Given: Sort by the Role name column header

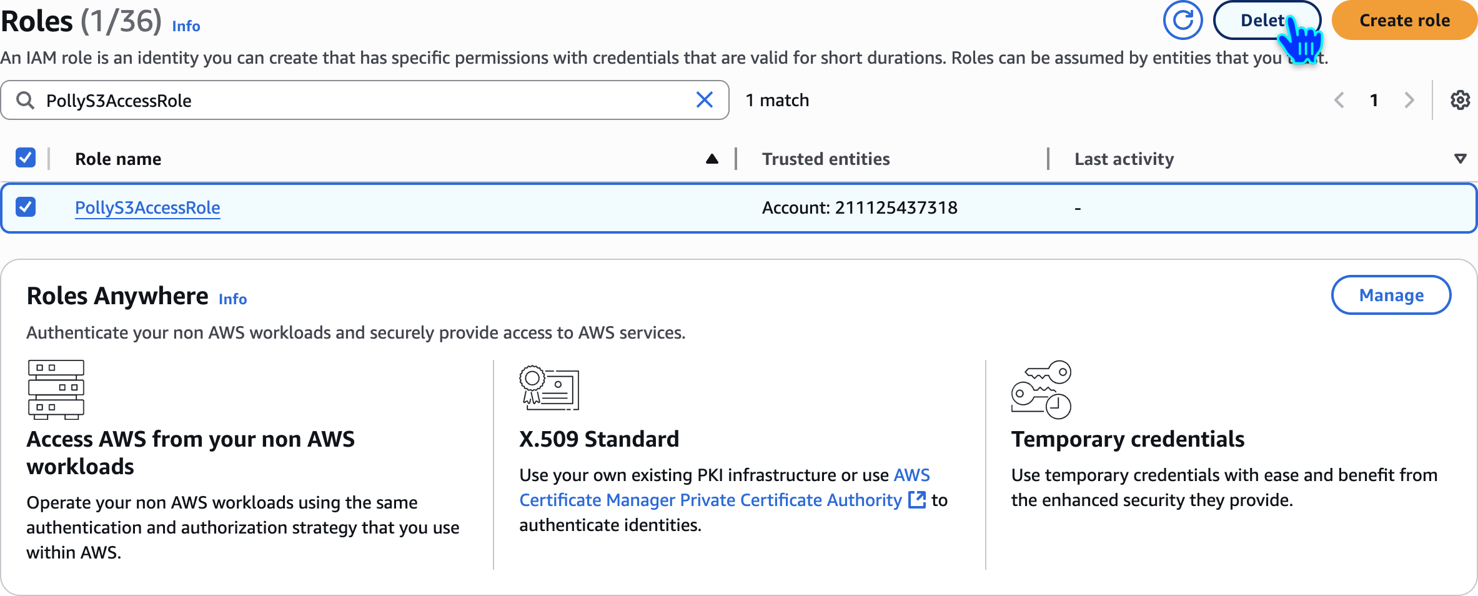Looking at the screenshot, I should click(118, 159).
